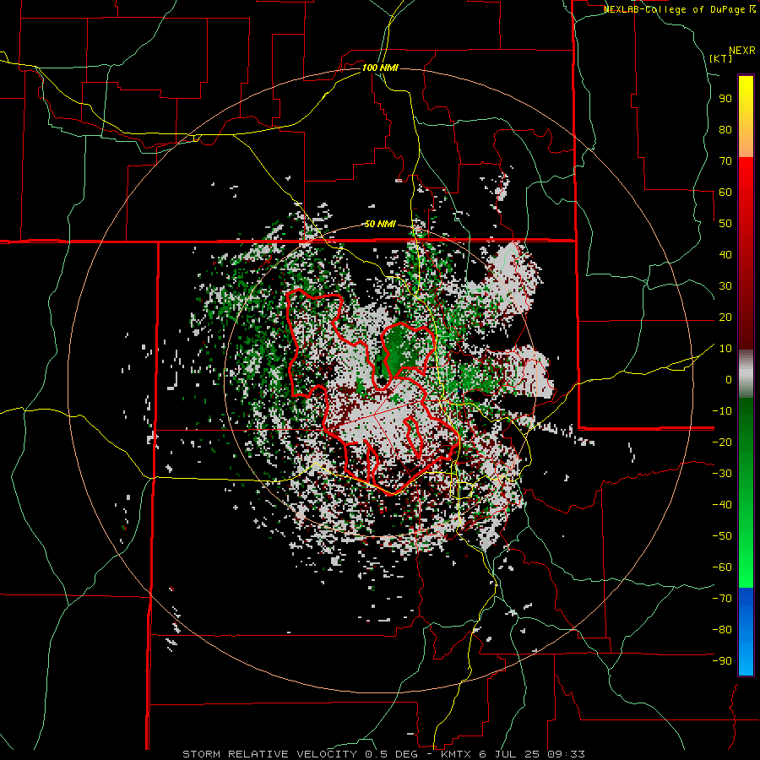Pick the red outbound segment of color bar
The width and height of the screenshot is (760, 760).
[746, 252]
